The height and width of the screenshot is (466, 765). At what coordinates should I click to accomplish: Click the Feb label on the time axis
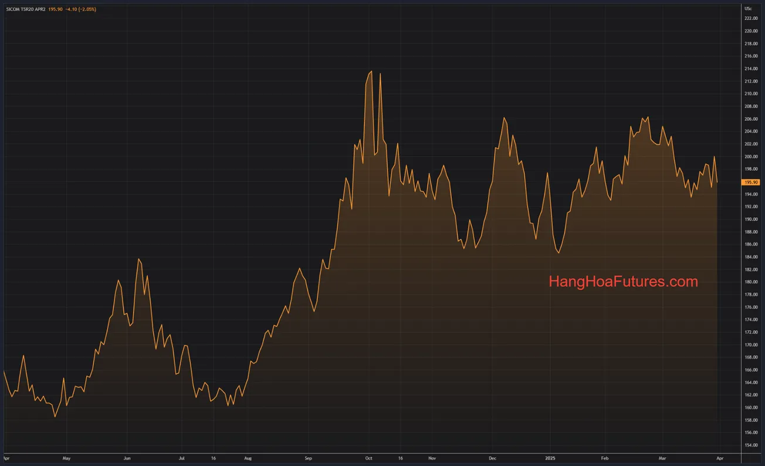pyautogui.click(x=604, y=458)
